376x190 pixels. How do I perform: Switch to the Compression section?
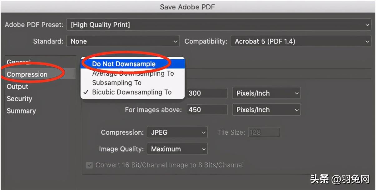click(27, 74)
